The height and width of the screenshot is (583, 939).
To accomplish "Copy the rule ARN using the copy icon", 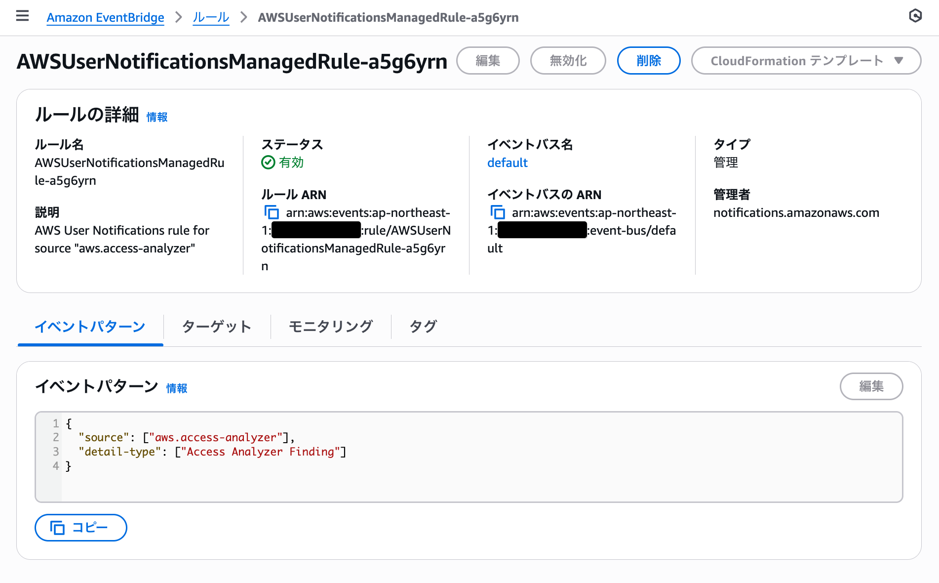I will (x=272, y=212).
